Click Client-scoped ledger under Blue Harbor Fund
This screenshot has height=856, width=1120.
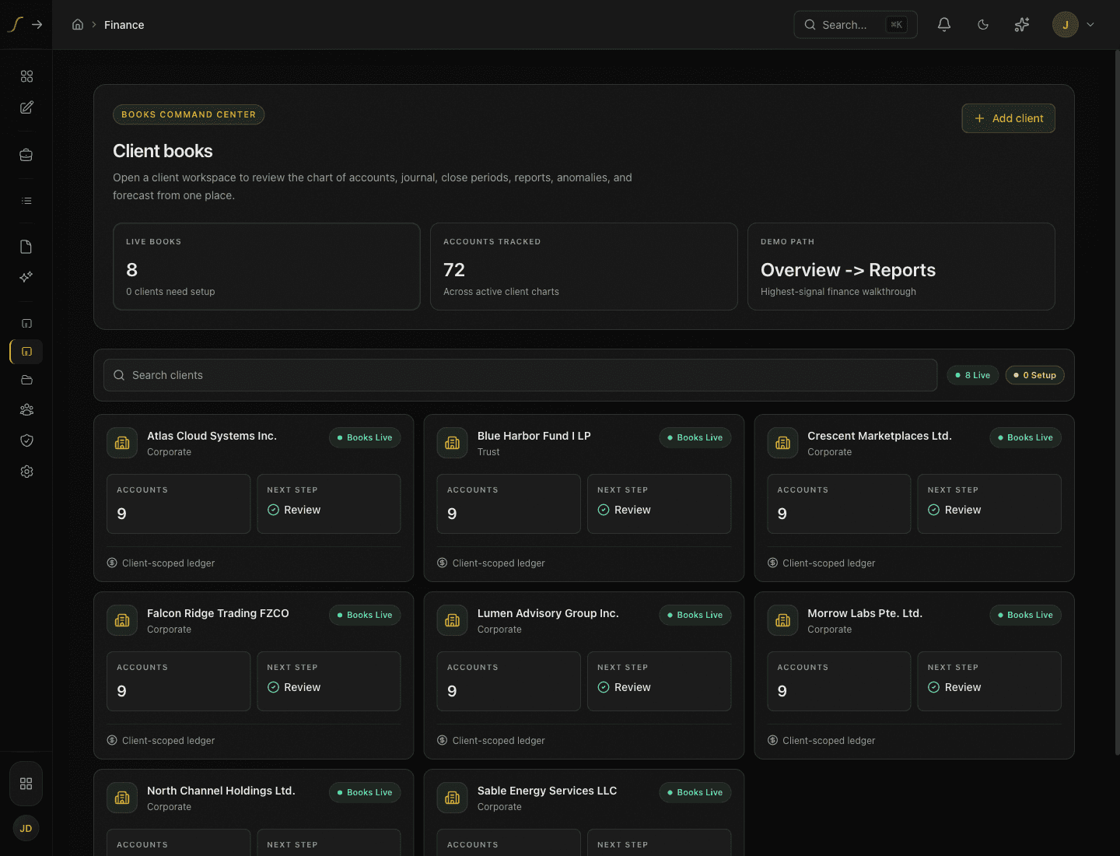pos(491,563)
